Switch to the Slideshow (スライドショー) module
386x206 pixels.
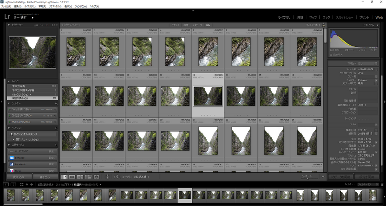[x=345, y=18]
